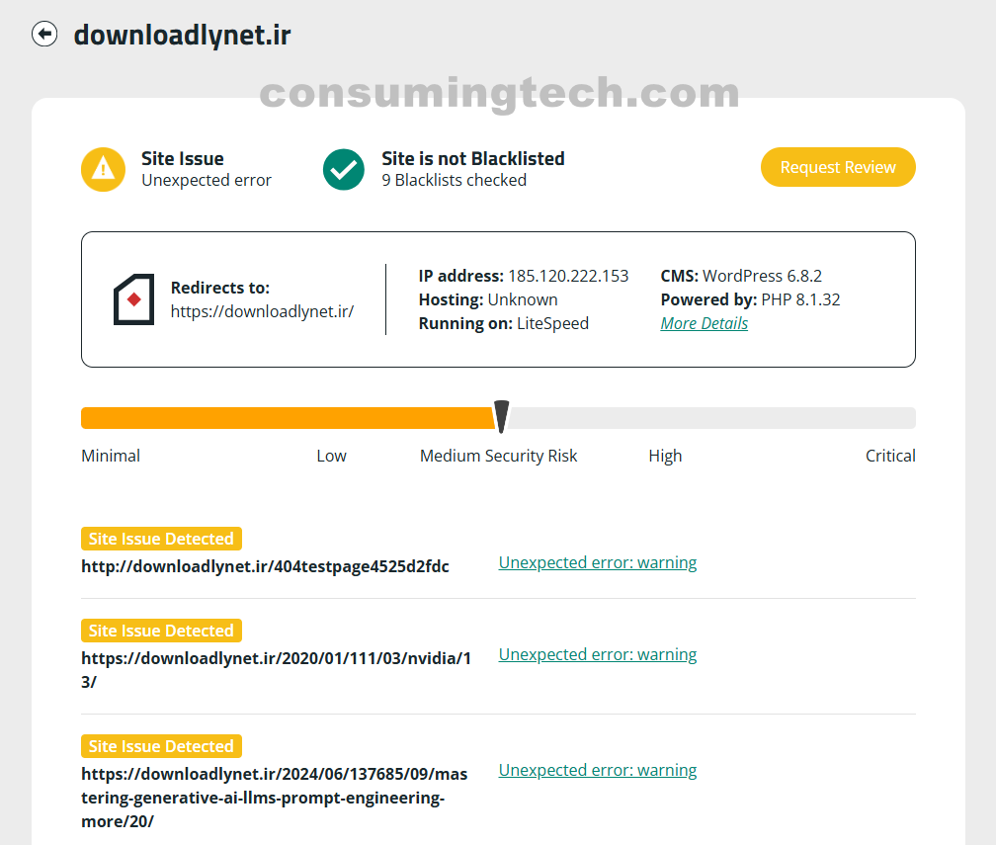Image resolution: width=996 pixels, height=845 pixels.
Task: Click the second Site Issue Detected badge
Action: point(161,631)
